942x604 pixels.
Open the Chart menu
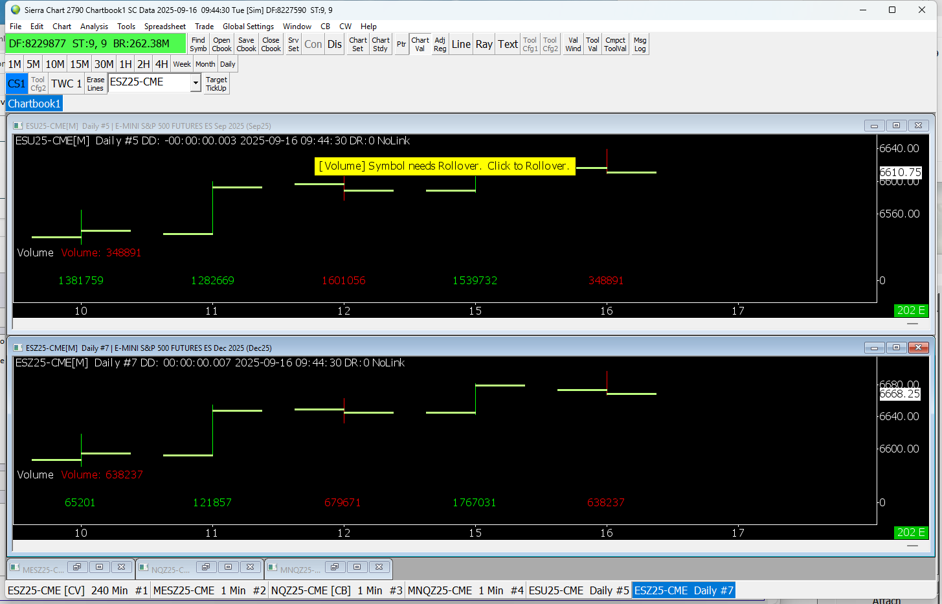(x=62, y=27)
